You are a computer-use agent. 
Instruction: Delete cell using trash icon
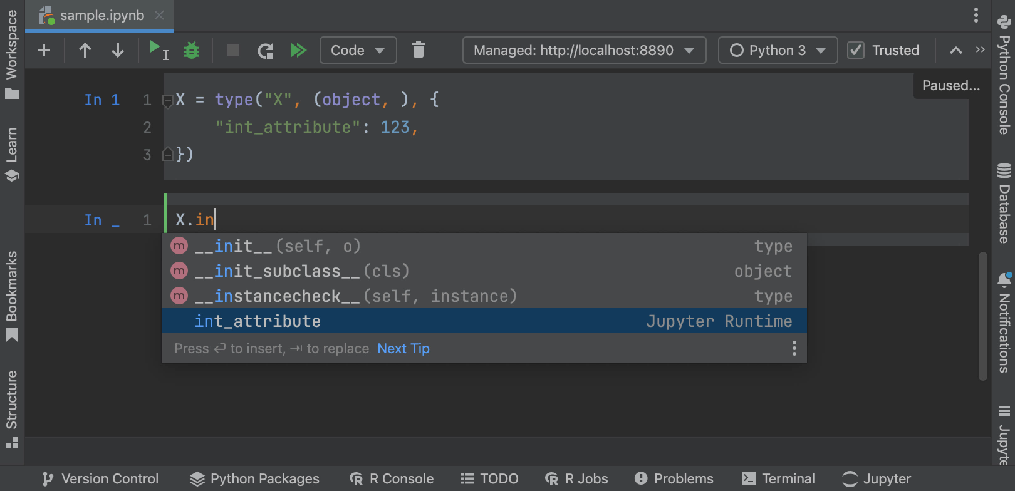(x=419, y=50)
